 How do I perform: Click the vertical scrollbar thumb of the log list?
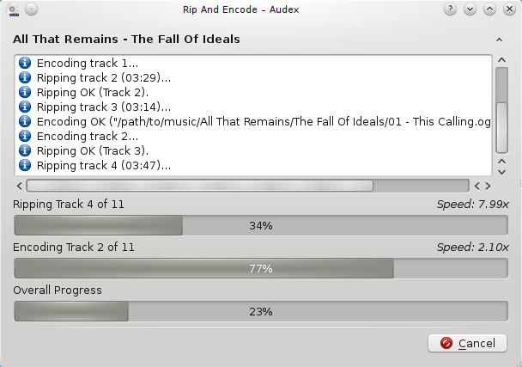[x=502, y=107]
